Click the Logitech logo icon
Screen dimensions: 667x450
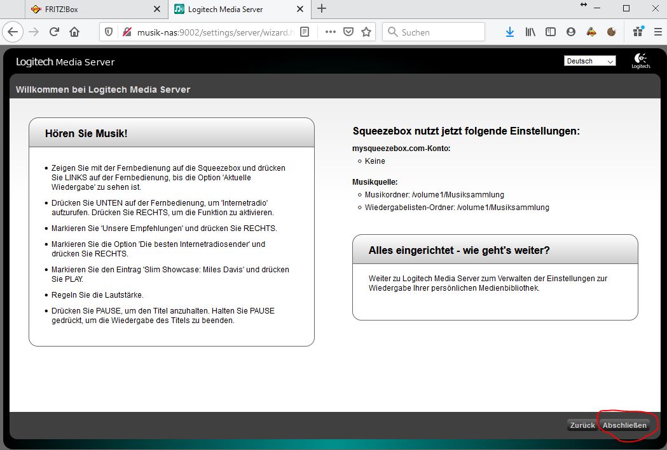coord(641,61)
